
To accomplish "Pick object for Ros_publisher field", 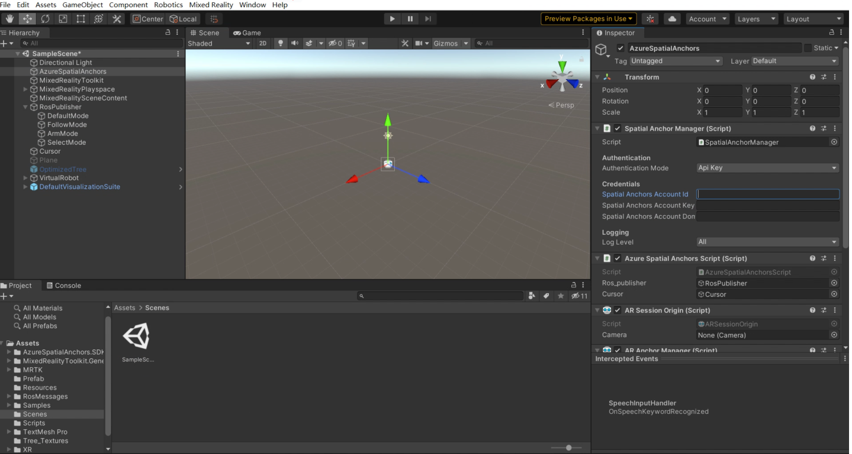I will [x=834, y=283].
